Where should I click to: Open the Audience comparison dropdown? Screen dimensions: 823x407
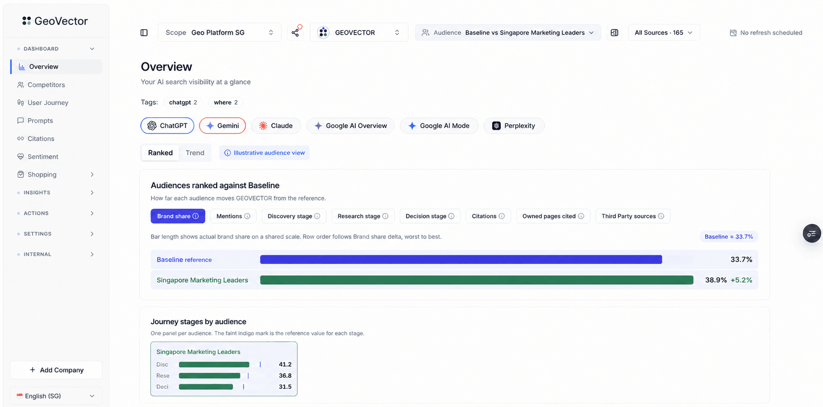[508, 33]
